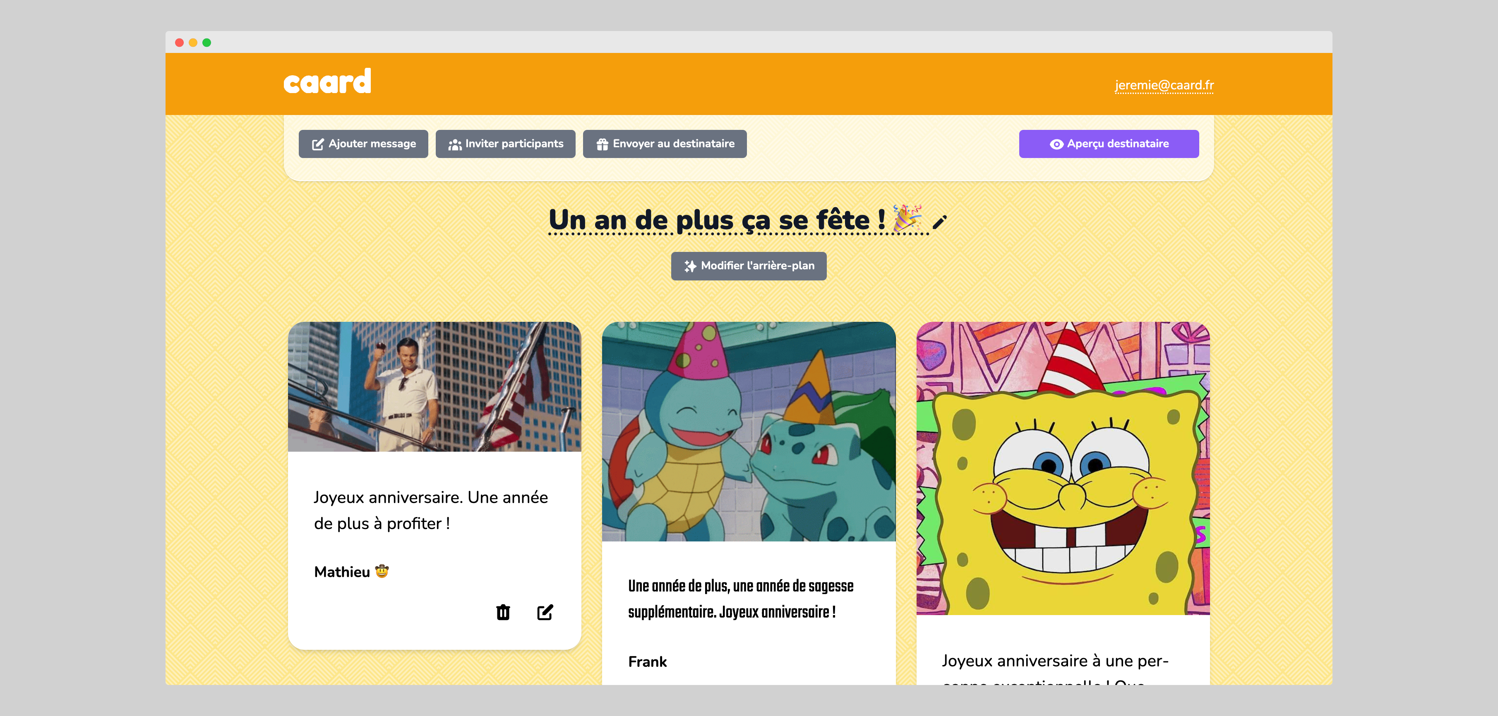The width and height of the screenshot is (1498, 716).
Task: Click the 'Une année de plus, une année de sagesse' text
Action: point(741,586)
